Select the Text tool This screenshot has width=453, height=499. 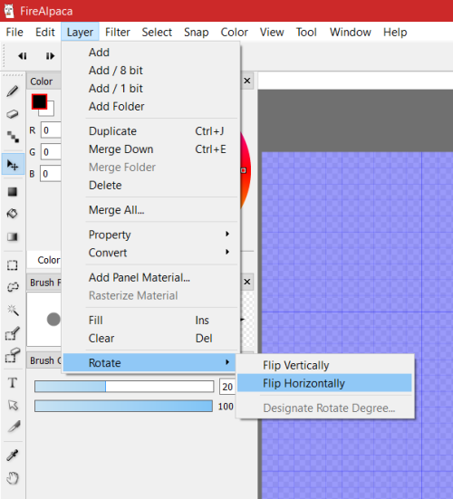coord(13,382)
